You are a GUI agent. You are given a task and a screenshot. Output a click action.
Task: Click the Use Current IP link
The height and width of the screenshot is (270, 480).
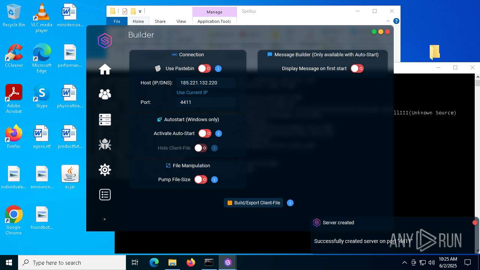point(192,93)
